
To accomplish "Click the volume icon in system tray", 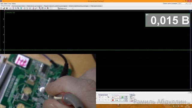I will (173, 106).
